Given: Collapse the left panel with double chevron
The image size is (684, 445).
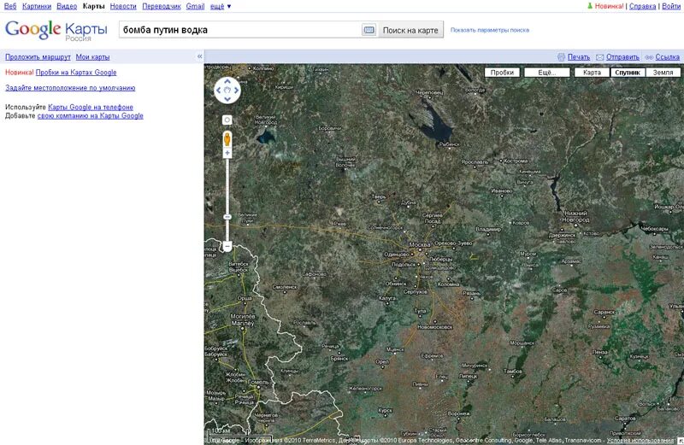Looking at the screenshot, I should 199,56.
